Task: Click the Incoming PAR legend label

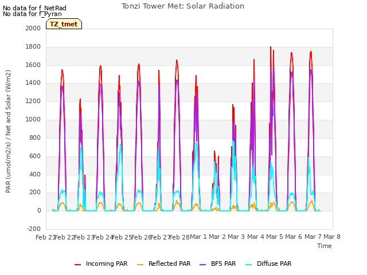Action: (x=107, y=264)
